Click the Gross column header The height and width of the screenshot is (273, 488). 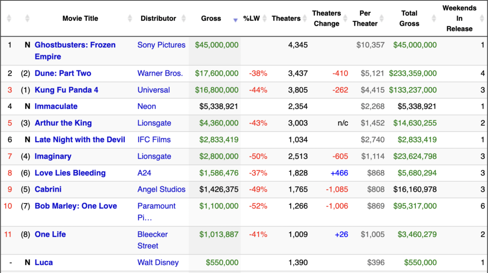pyautogui.click(x=211, y=19)
